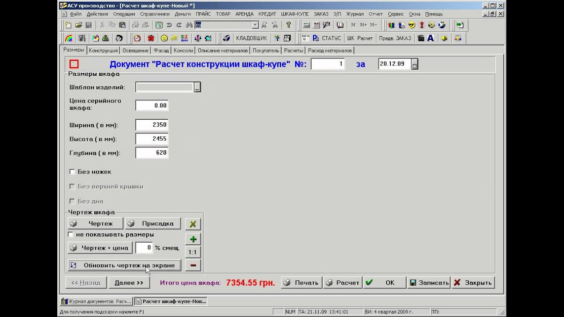
Task: Click the yellow pyramid icon
Action: click(444, 38)
